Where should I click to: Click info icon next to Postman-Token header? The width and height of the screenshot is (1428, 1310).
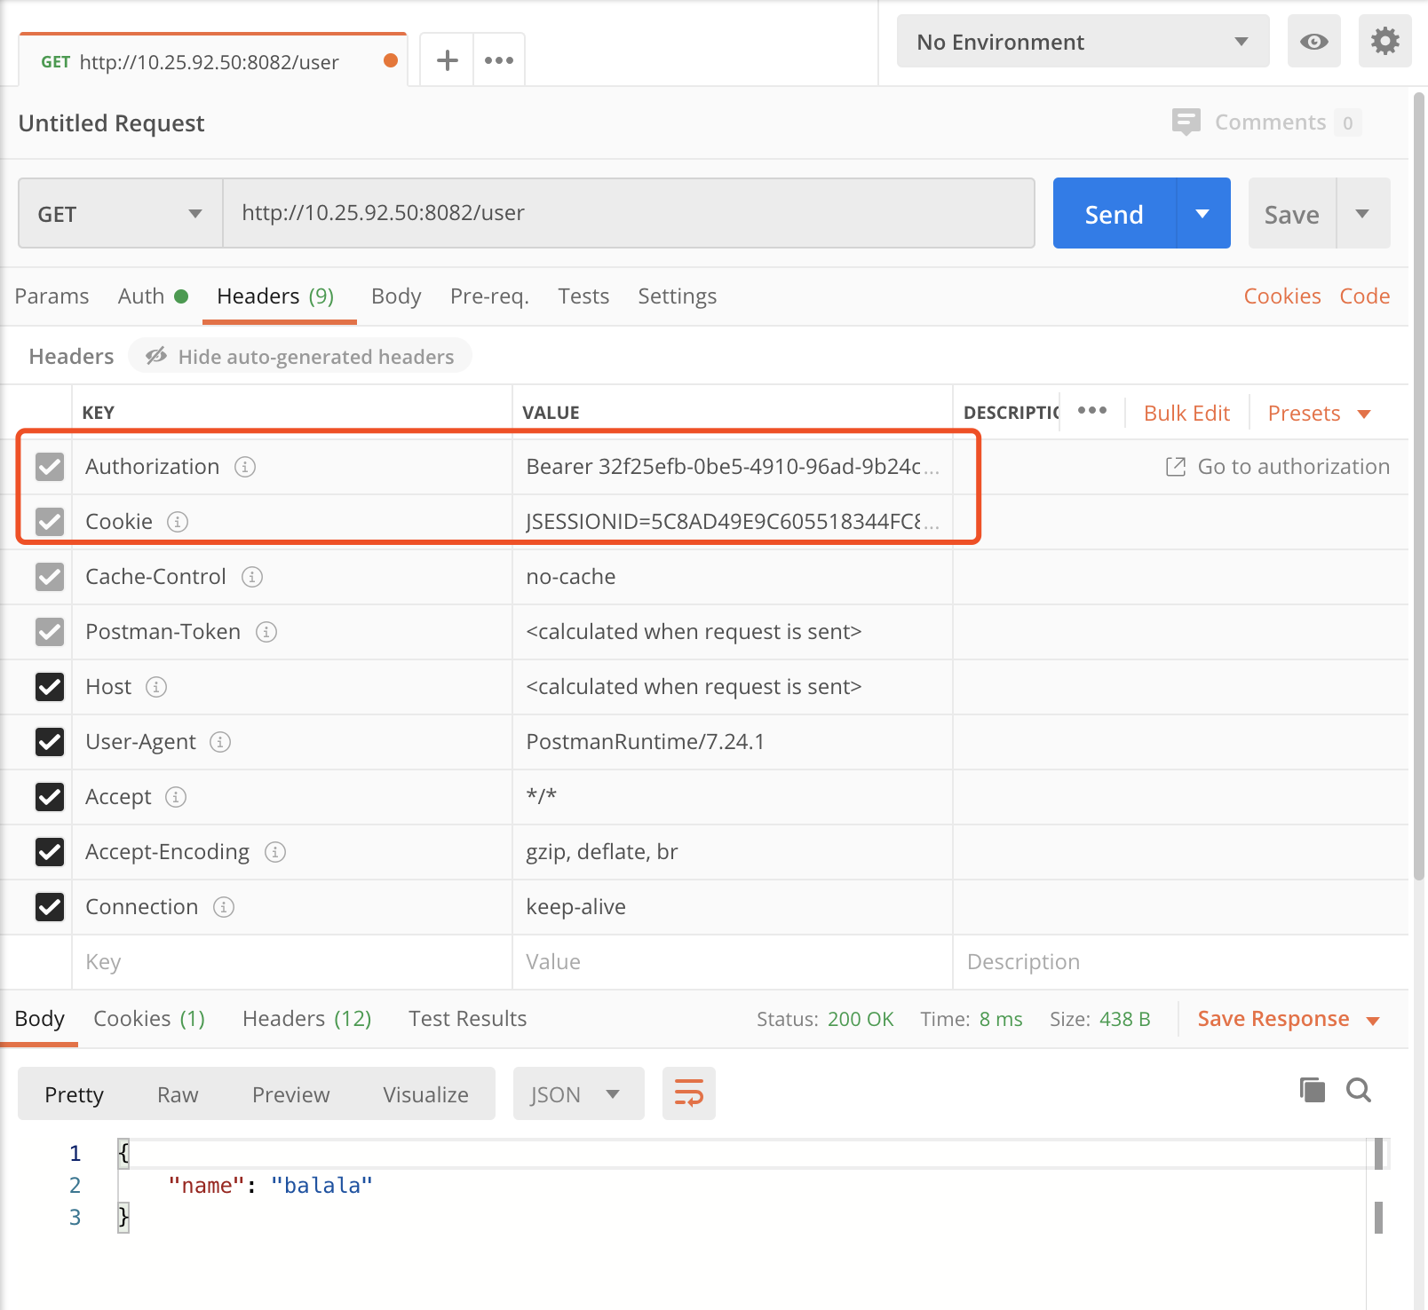266,632
